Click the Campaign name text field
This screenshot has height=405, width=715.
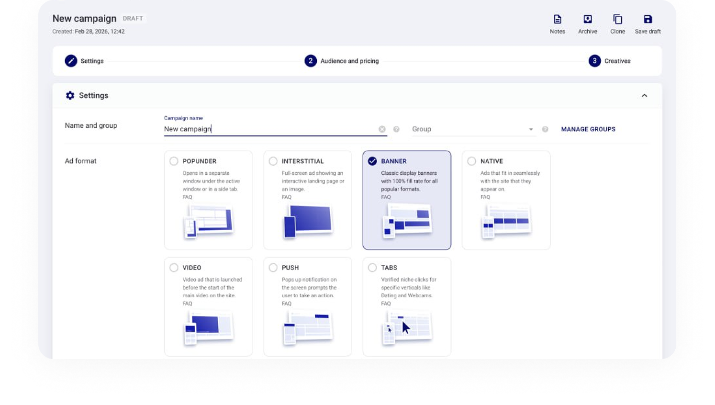click(268, 129)
